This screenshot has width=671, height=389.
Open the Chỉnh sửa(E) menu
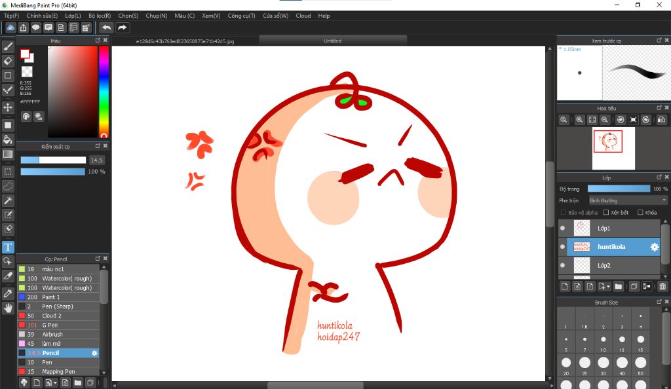click(42, 16)
